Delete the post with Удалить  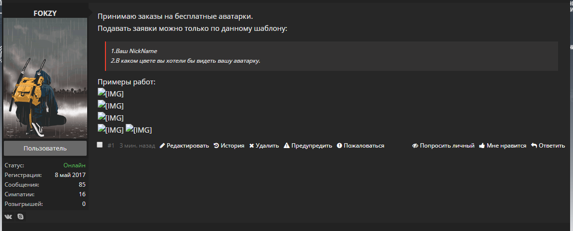tap(264, 146)
